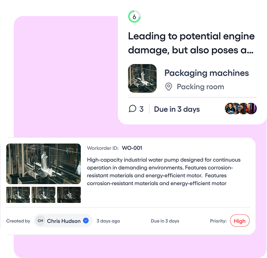The width and height of the screenshot is (267, 258).
Task: Expand the +3 more images thumbnail
Action: click(x=69, y=195)
